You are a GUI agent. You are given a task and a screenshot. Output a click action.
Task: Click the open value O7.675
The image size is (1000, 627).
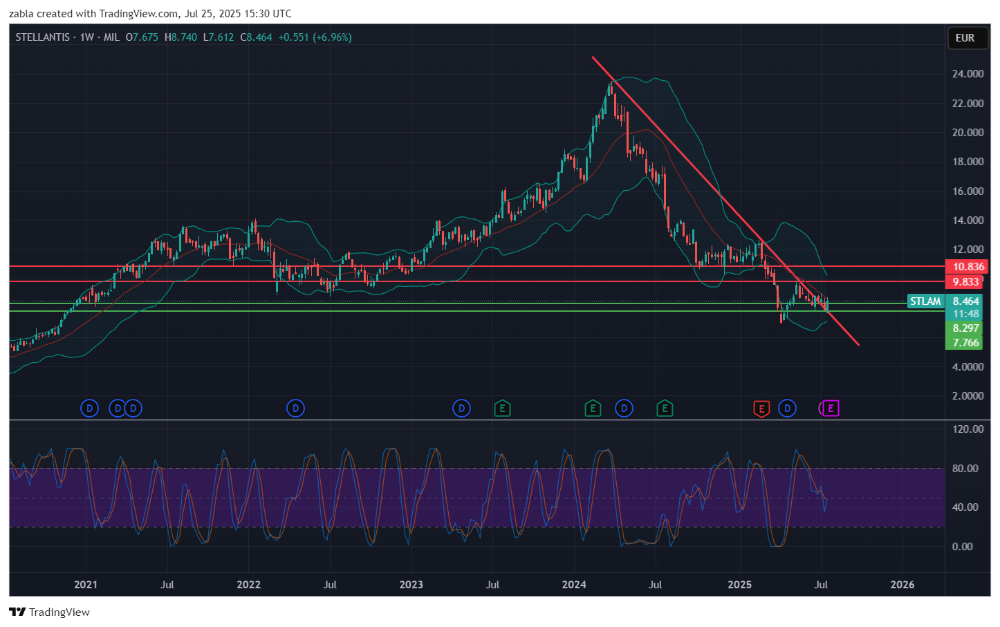pos(142,37)
